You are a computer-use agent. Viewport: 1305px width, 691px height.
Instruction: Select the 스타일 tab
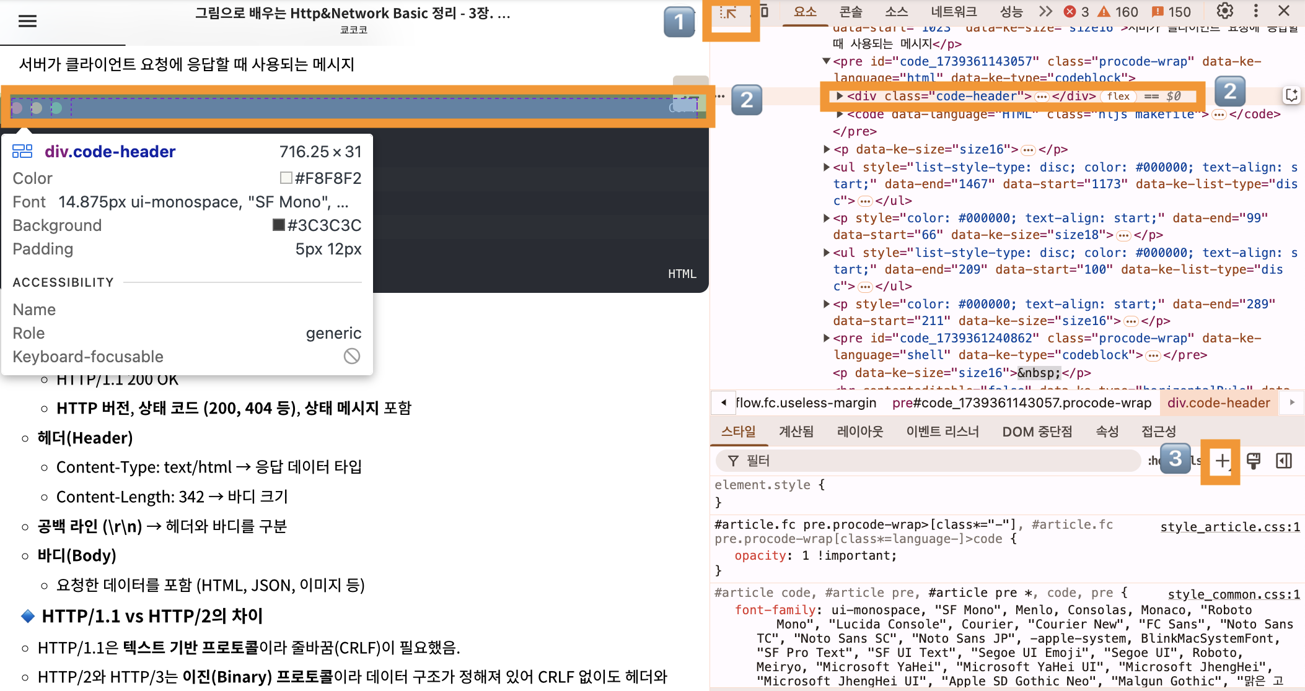click(739, 432)
